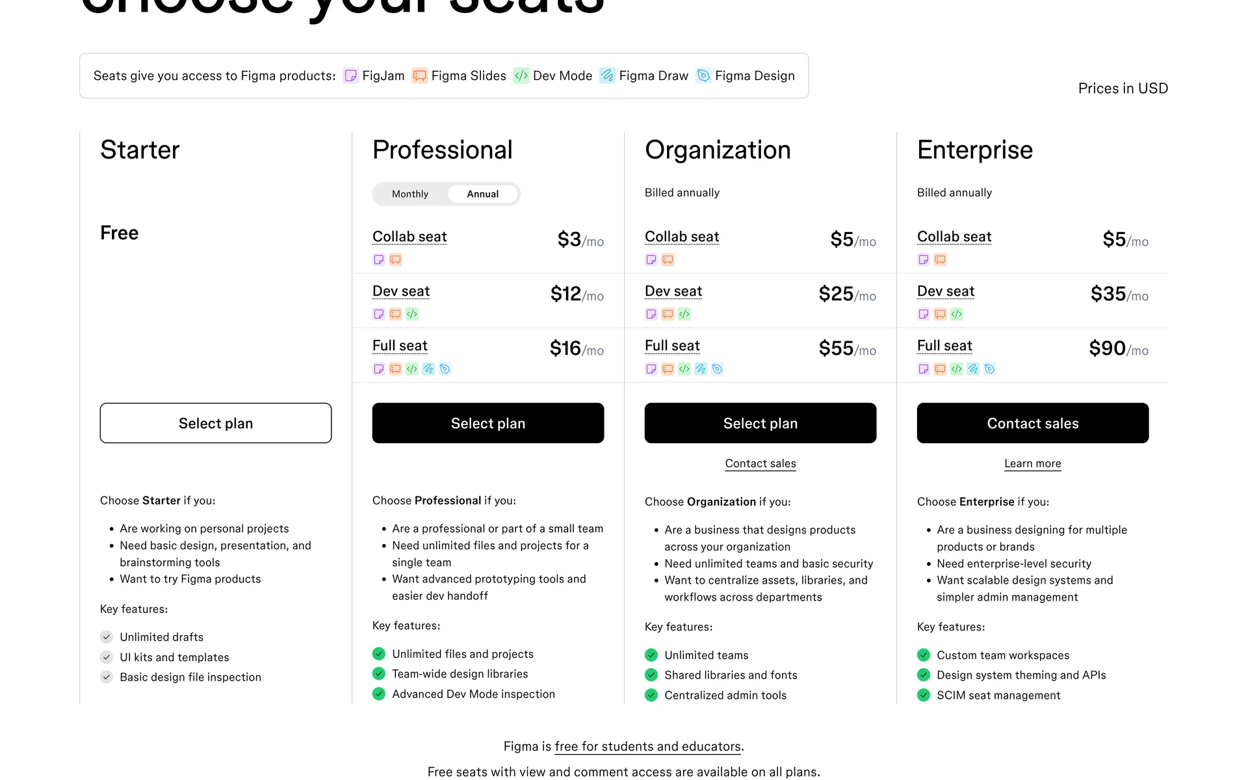Image resolution: width=1248 pixels, height=780 pixels.
Task: Click the Unlimited drafts checkmark under Starter
Action: [107, 637]
